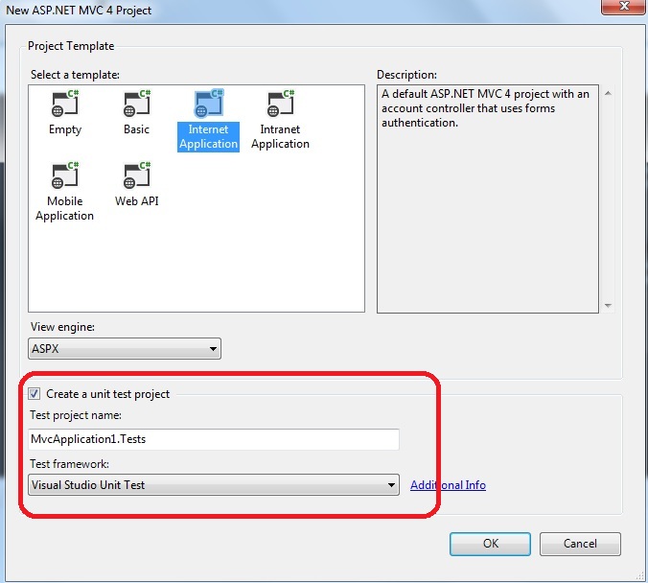Open the View engine ASPX dropdown
The width and height of the screenshot is (648, 583).
125,349
